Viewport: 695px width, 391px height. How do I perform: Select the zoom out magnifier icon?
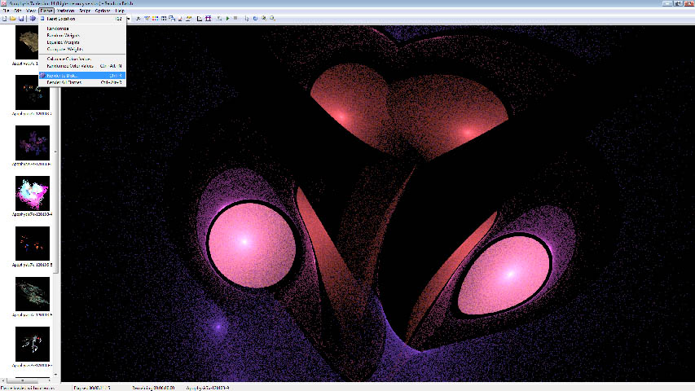click(272, 19)
